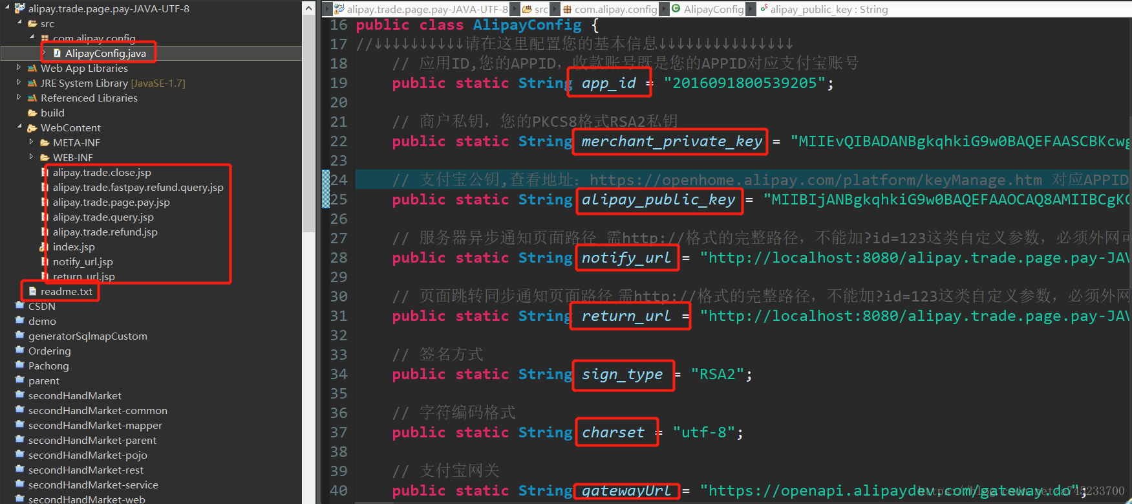Click line number 16 in gutter
Viewport: 1132px width, 504px height.
point(339,25)
